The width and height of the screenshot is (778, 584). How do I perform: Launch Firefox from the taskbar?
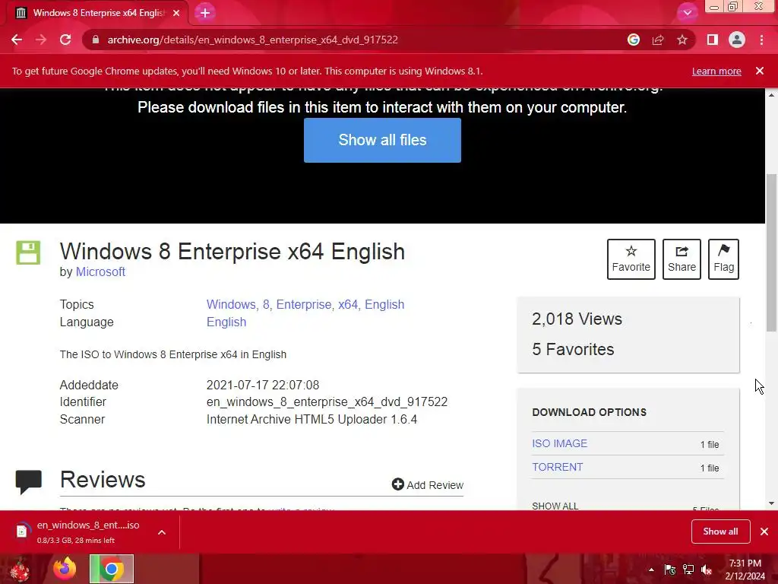click(x=65, y=569)
